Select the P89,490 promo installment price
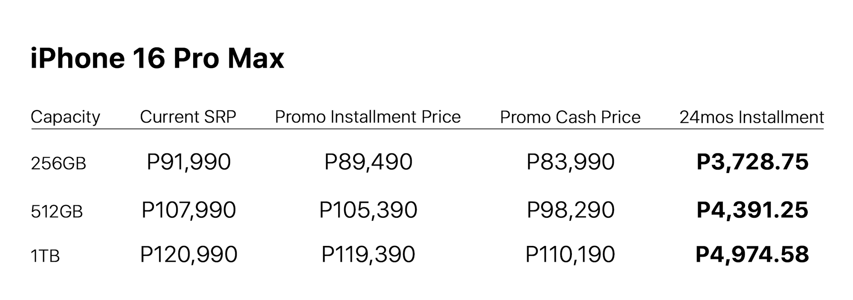The width and height of the screenshot is (853, 300). pos(368,162)
